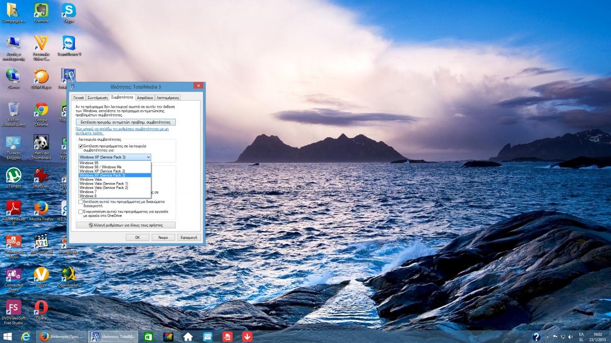Launch Internet Explorer from the taskbar
Screen dimensions: 611x343
(x=25, y=336)
